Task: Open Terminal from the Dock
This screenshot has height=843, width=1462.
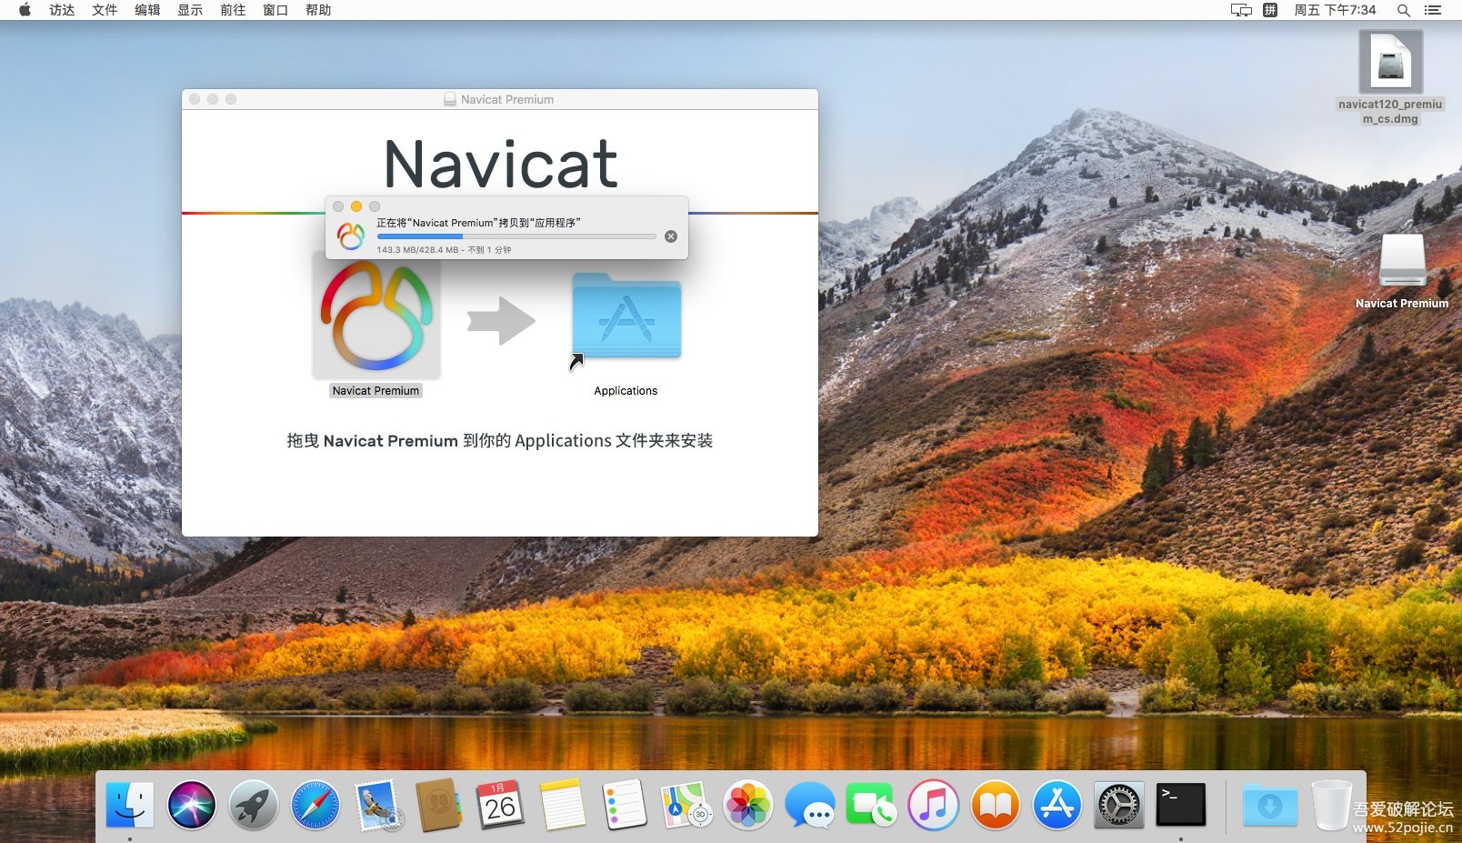Action: pyautogui.click(x=1181, y=805)
